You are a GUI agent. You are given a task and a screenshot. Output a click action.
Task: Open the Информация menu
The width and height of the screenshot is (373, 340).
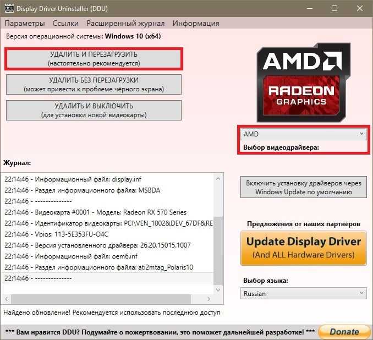(x=196, y=23)
